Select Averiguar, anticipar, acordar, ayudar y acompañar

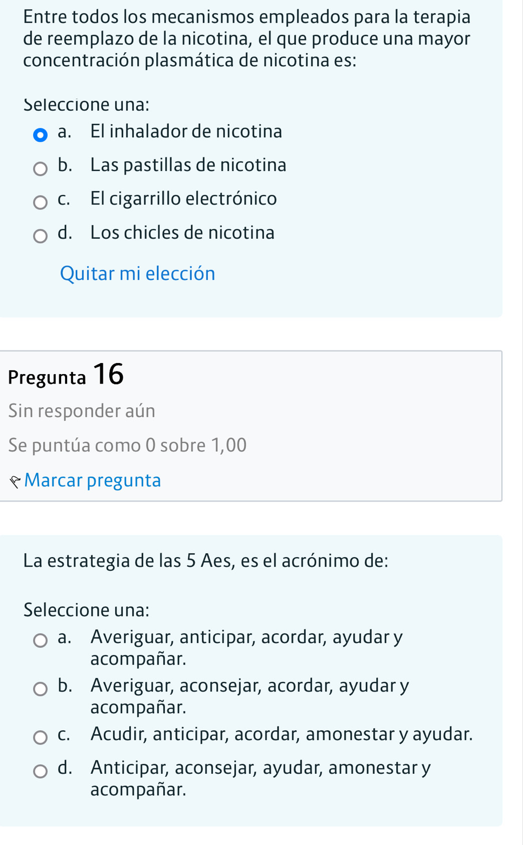click(x=40, y=641)
